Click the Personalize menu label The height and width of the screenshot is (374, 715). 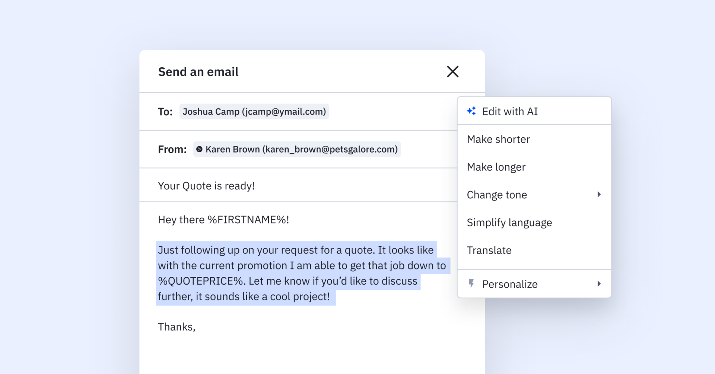click(510, 284)
